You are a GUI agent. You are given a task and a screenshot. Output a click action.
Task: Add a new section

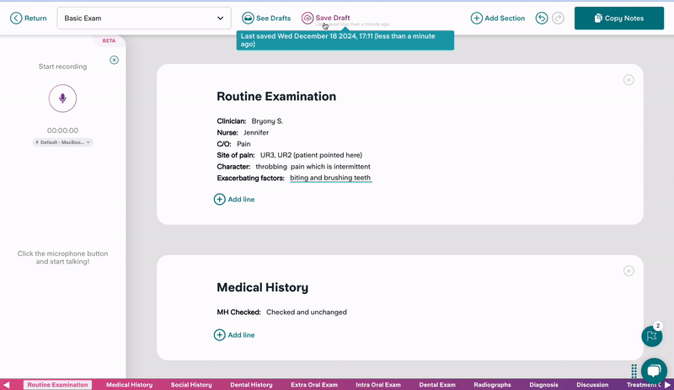498,18
